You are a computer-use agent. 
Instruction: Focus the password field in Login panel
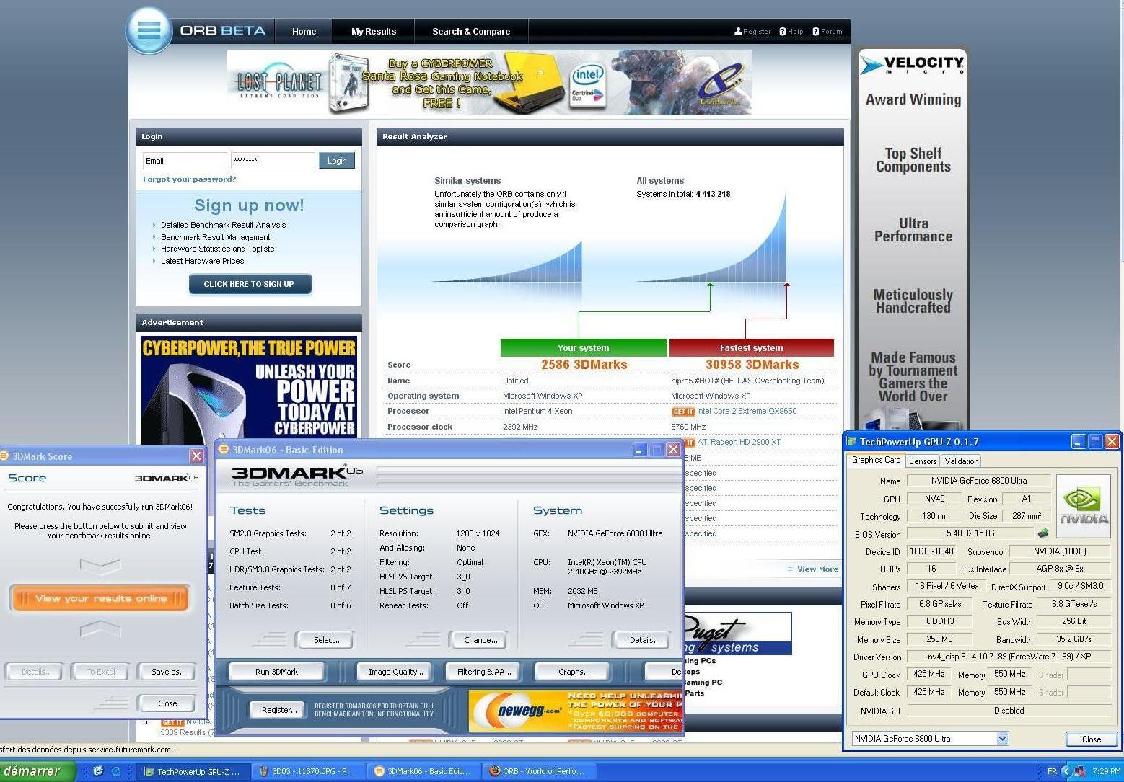coord(273,161)
